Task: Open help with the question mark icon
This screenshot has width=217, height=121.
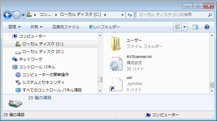Action: [x=207, y=27]
